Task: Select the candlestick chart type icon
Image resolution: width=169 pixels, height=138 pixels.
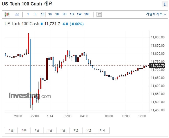Action: tap(7, 14)
